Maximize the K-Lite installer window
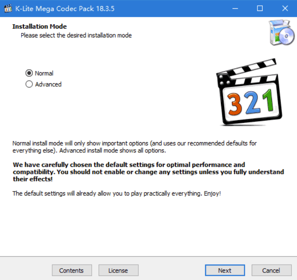Screen dimensions: 297x280 click(260, 8)
